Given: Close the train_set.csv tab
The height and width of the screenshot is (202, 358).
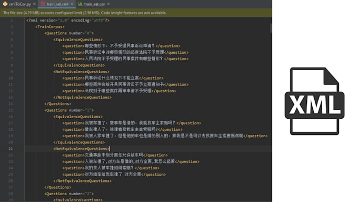Looking at the screenshot, I should (x=108, y=4).
